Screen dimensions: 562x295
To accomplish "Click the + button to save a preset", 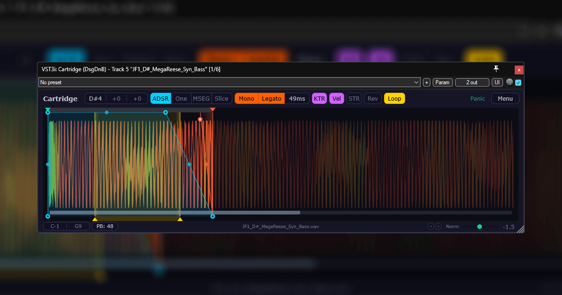I will tap(426, 82).
